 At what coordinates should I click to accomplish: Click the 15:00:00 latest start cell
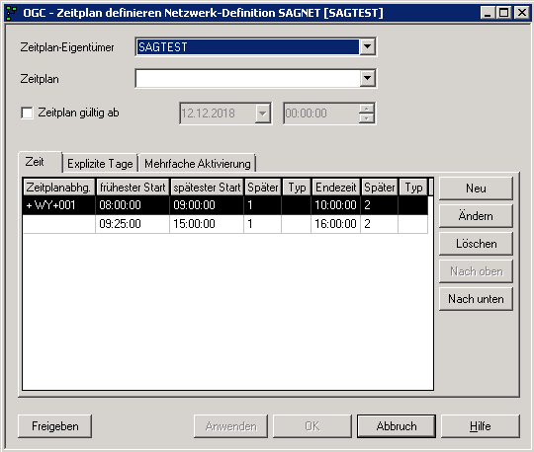click(x=207, y=224)
